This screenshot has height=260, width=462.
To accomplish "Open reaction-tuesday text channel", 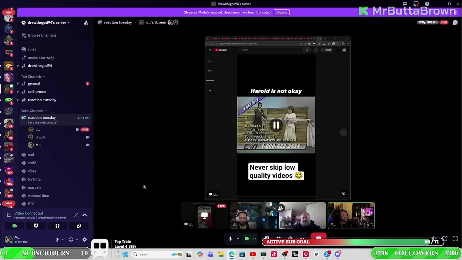I will point(42,100).
